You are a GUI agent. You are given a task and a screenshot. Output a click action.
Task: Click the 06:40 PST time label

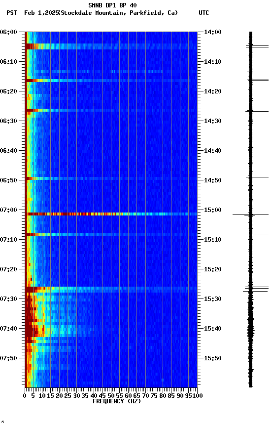8,151
